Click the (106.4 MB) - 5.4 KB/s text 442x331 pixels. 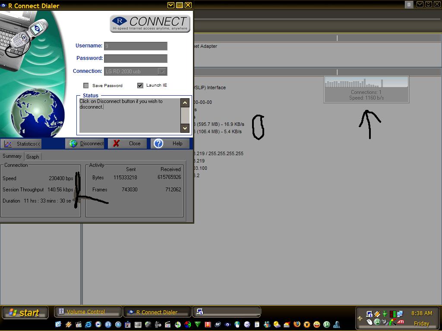pos(219,131)
